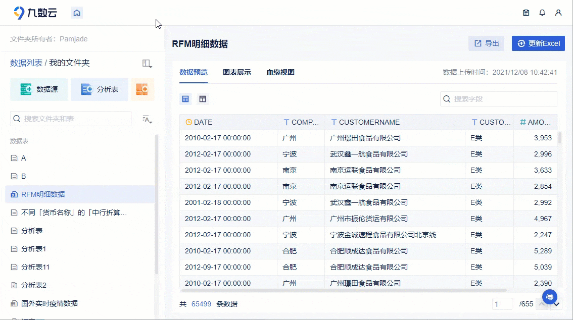The width and height of the screenshot is (573, 320).
Task: Click the 更新Excel button
Action: tap(538, 43)
